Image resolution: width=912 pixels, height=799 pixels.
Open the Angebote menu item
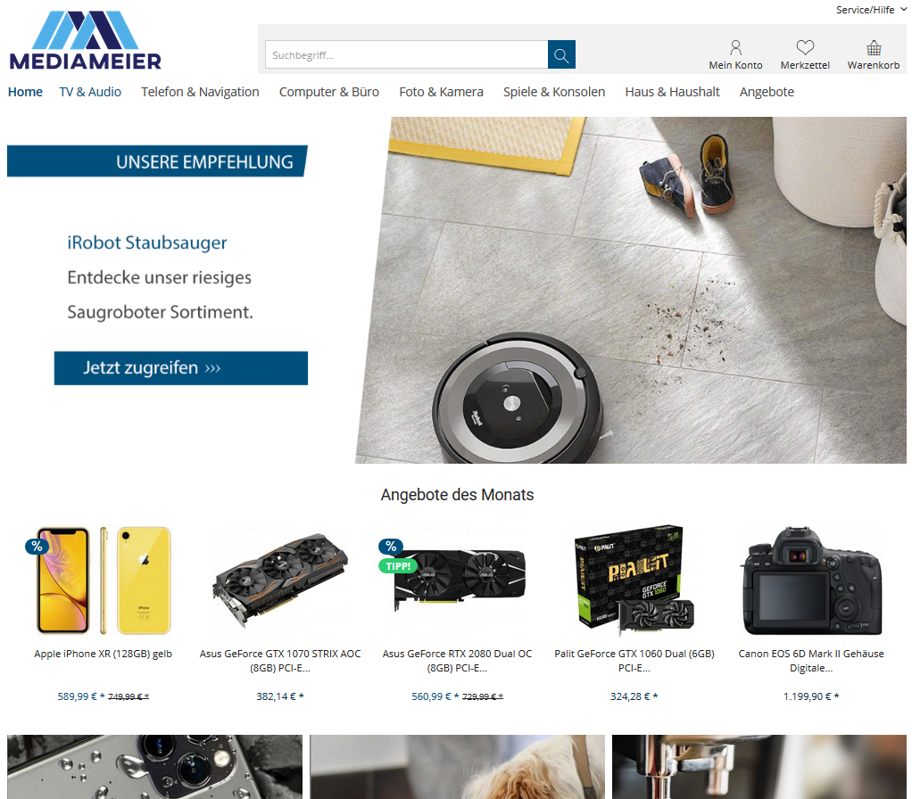767,92
